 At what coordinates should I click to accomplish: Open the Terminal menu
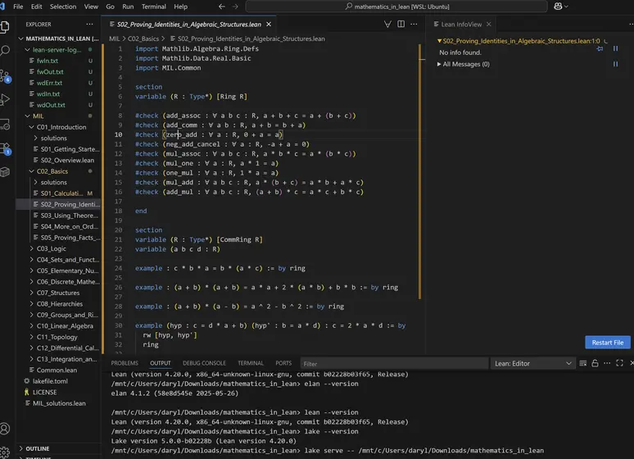[153, 6]
